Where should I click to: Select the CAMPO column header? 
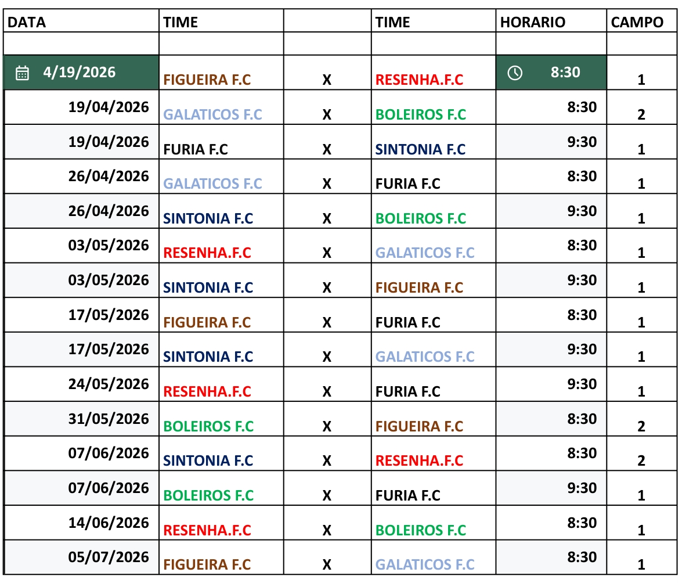pos(637,22)
